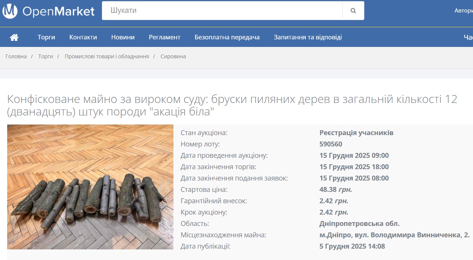473x260 pixels.
Task: Click the OpenMarket logo icon
Action: (x=10, y=11)
